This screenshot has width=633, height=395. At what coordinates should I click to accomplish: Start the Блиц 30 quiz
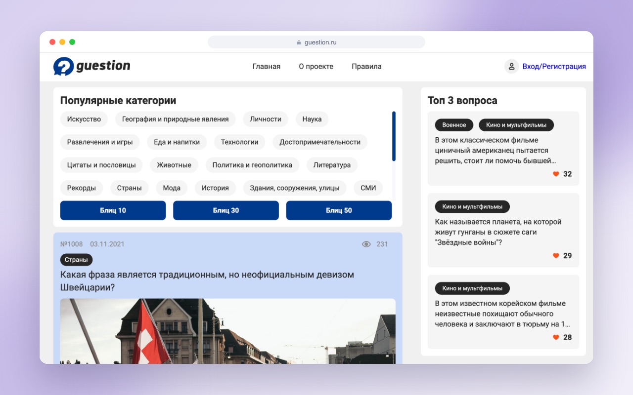tap(226, 210)
